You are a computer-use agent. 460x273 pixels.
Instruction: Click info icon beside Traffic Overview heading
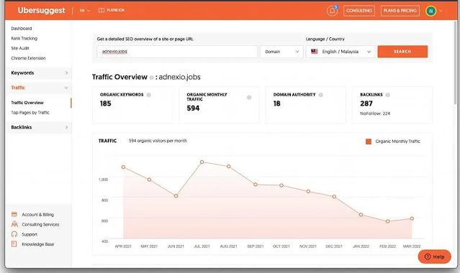[151, 78]
